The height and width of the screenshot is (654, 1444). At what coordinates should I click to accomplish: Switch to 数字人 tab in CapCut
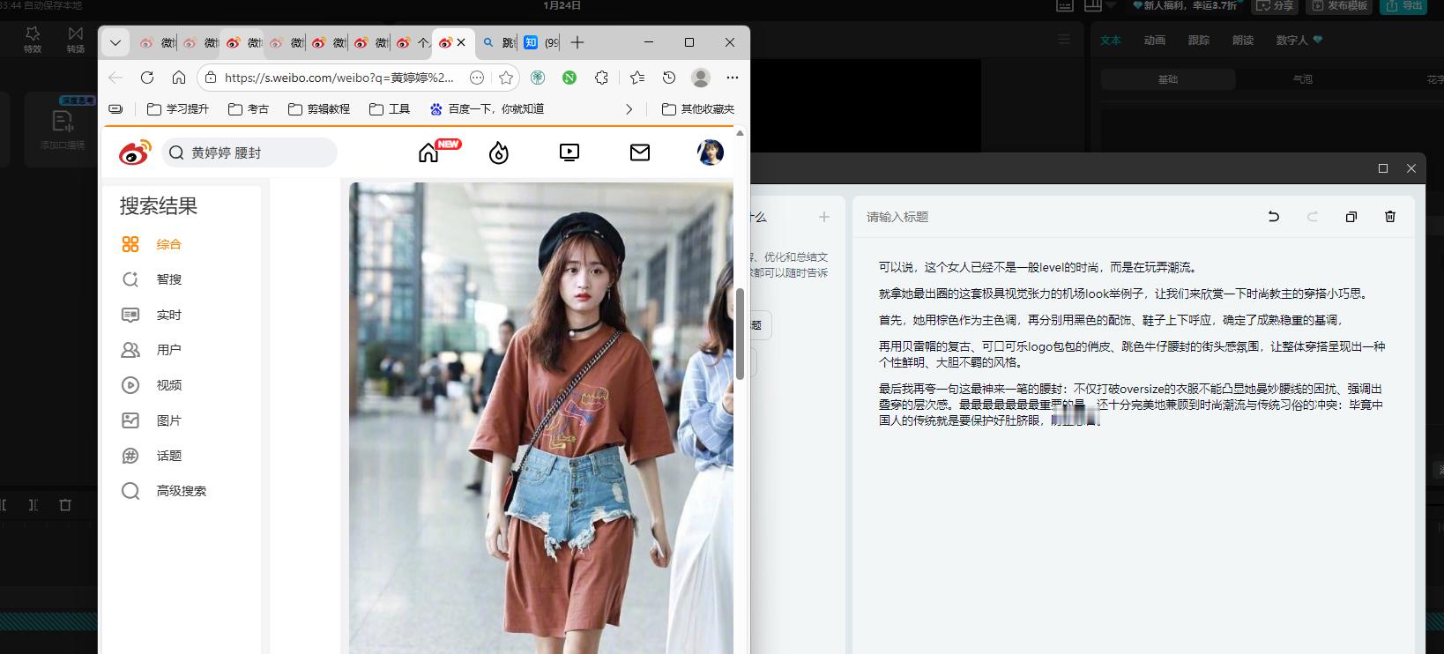point(1299,41)
